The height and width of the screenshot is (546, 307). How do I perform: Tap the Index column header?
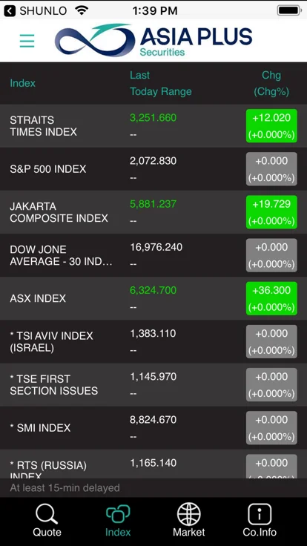[23, 83]
